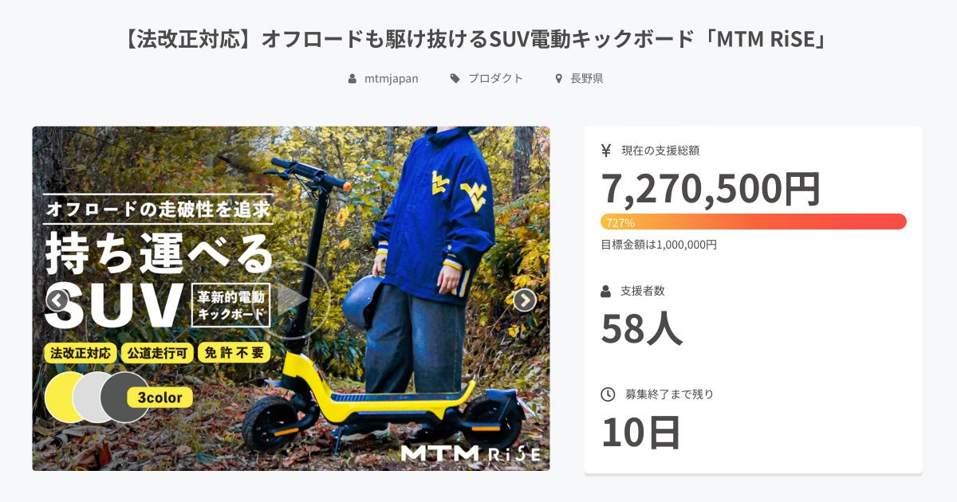Select the yellow color circle
The height and width of the screenshot is (502, 957).
(67, 397)
